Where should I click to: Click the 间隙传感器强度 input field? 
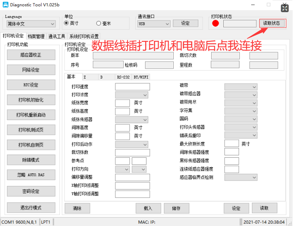tap(232, 152)
